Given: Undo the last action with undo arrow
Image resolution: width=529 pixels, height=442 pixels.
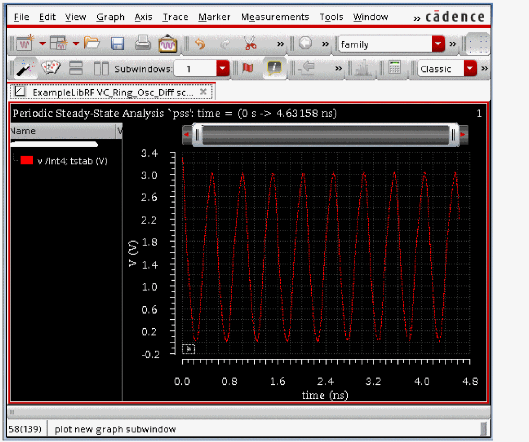Looking at the screenshot, I should tap(200, 44).
